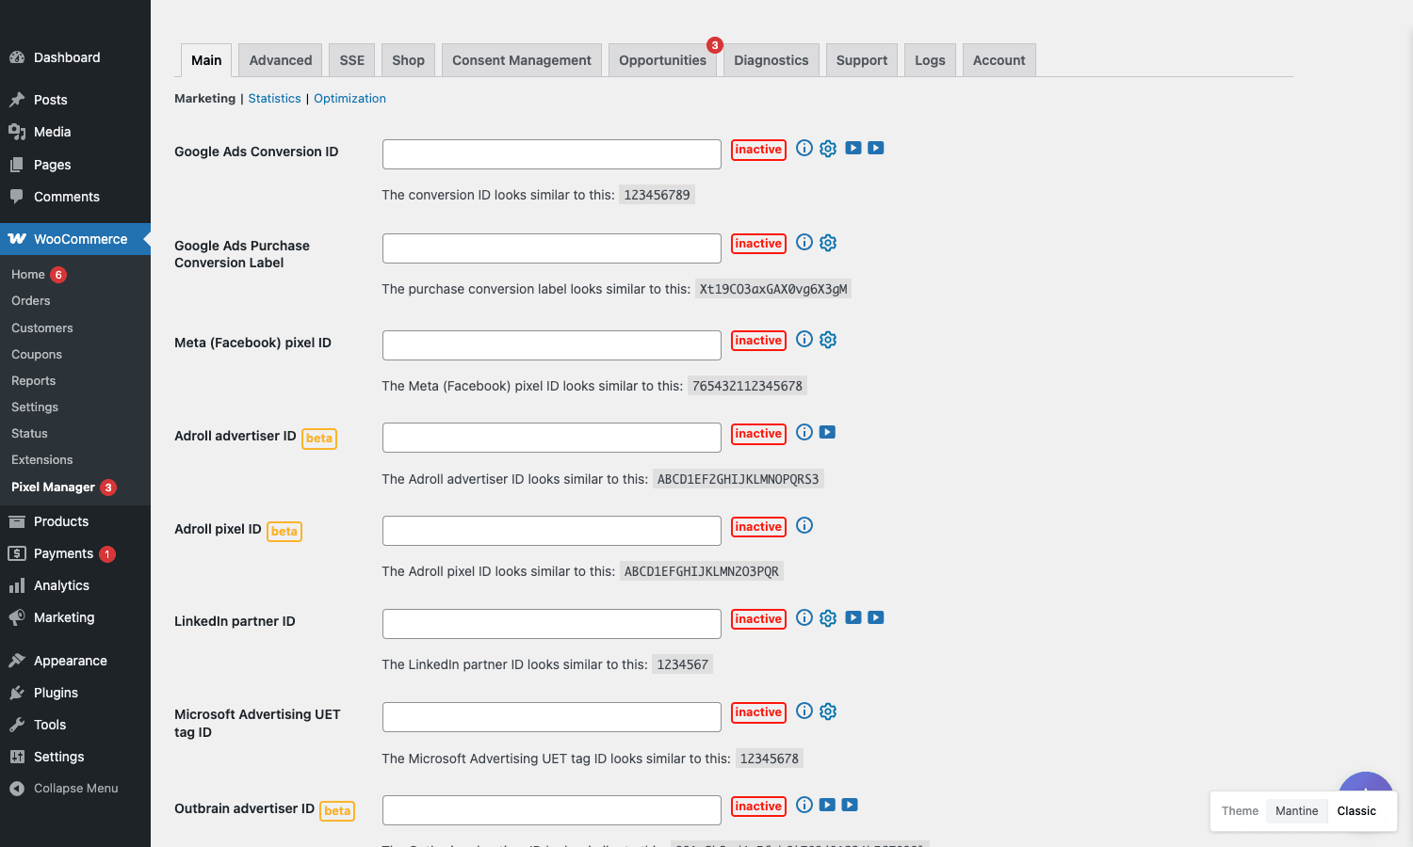Screen dimensions: 1413x847
Task: Open info icon for Adroll advertiser ID
Action: tap(804, 432)
